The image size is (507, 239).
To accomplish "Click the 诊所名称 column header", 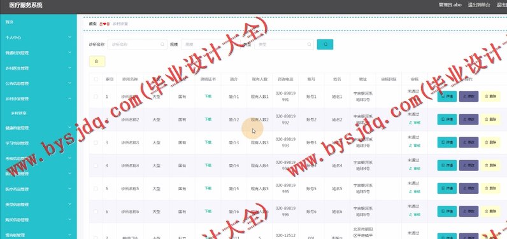I will click(130, 79).
